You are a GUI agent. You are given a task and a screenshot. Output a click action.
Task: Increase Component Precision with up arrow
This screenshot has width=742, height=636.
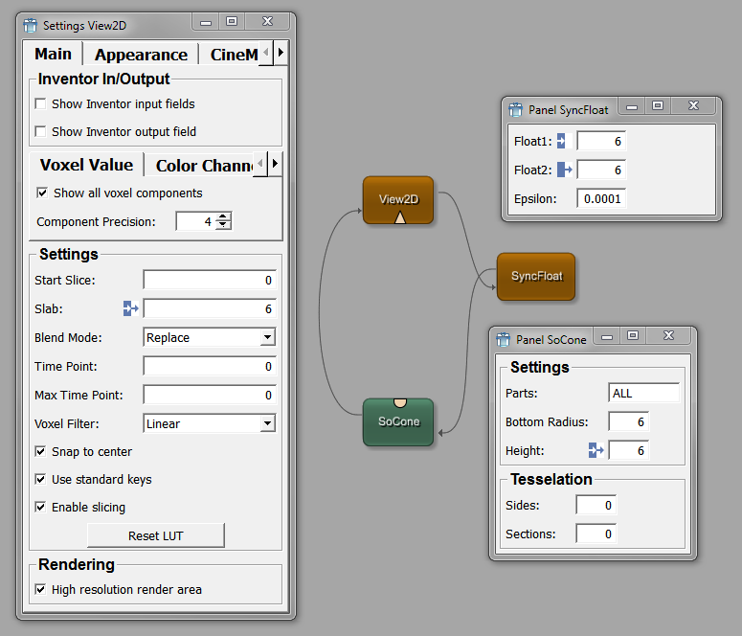pos(223,216)
